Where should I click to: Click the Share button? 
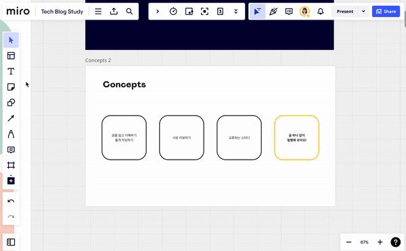point(386,12)
